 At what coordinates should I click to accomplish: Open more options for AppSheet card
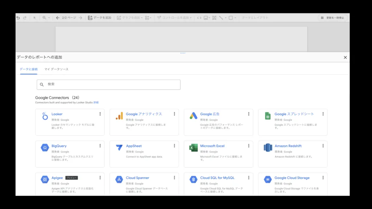coord(174,146)
